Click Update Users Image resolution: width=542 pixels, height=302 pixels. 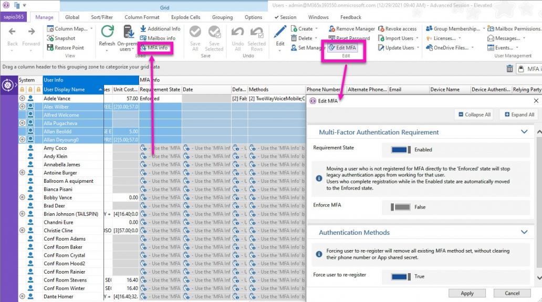point(399,48)
